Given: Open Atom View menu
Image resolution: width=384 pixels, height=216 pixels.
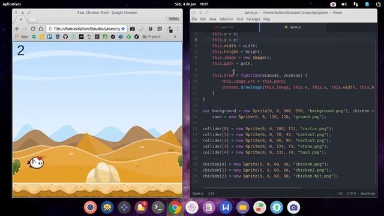Looking at the screenshot, I should 212,19.
